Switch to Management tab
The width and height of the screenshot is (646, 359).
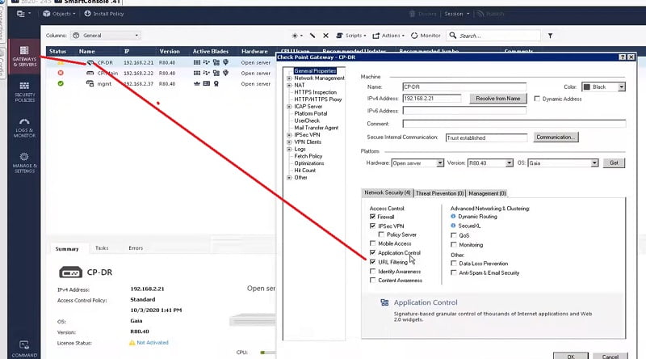coord(487,193)
